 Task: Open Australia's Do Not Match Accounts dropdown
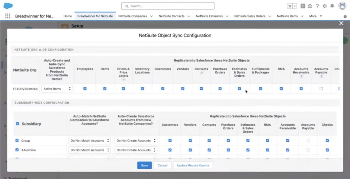(x=90, y=150)
